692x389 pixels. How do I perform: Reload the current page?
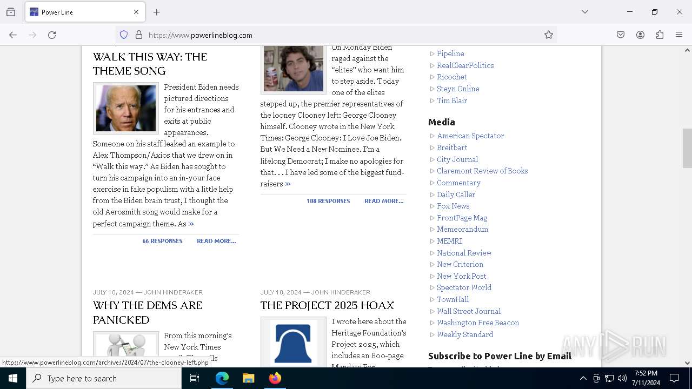tap(52, 35)
